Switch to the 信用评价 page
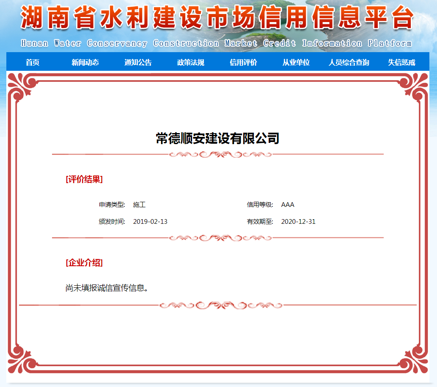Image resolution: width=437 pixels, height=387 pixels. pos(243,62)
